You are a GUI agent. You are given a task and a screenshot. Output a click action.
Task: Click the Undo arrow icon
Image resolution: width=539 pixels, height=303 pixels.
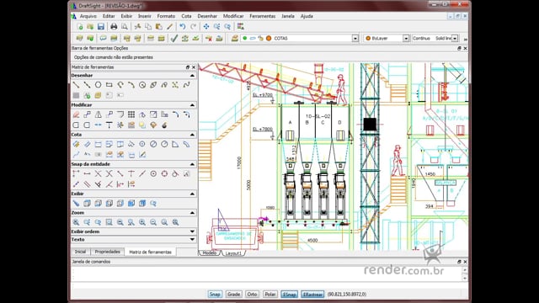coord(183,26)
